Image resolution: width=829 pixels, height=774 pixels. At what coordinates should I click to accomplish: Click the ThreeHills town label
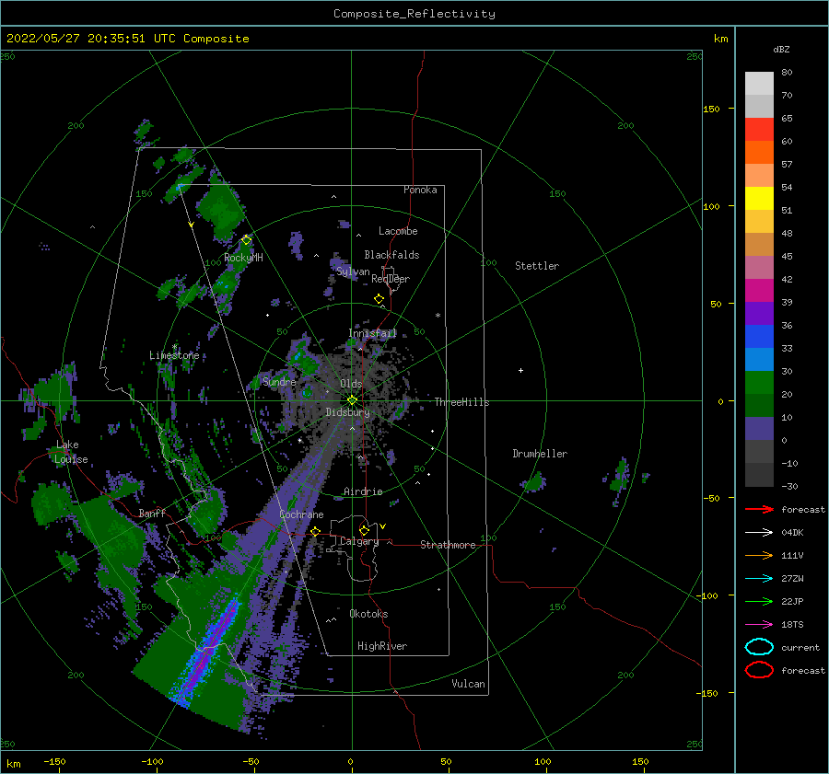pyautogui.click(x=462, y=402)
